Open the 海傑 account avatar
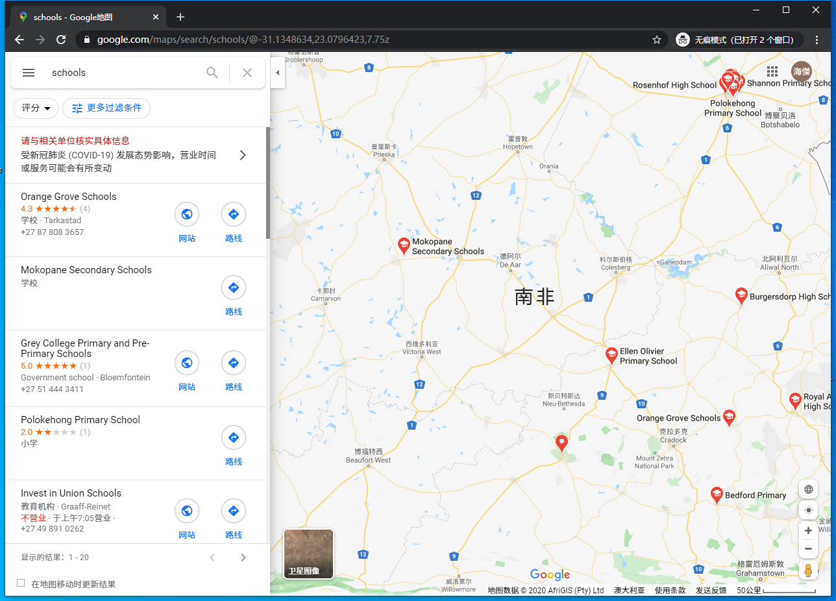Screen dimensions: 836x601 click(x=802, y=71)
